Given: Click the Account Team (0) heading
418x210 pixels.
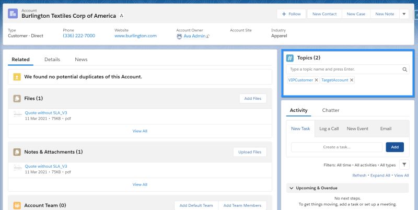Looking at the screenshot, I should pyautogui.click(x=45, y=205).
